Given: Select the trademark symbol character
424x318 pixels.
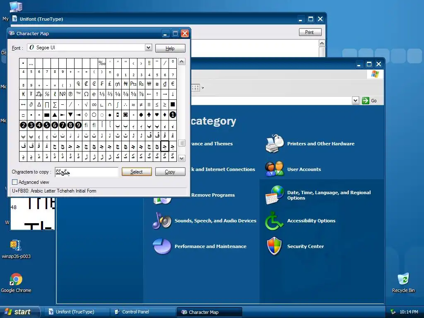Looking at the screenshot, I should tap(78, 94).
